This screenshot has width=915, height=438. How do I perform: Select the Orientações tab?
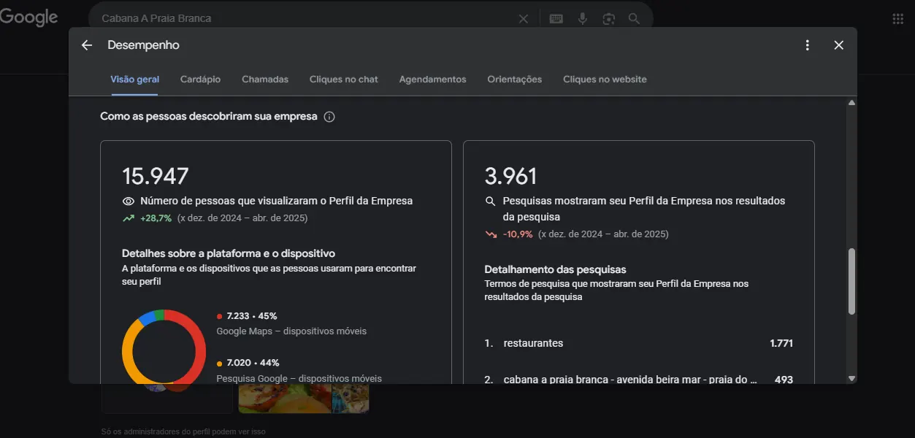click(515, 80)
